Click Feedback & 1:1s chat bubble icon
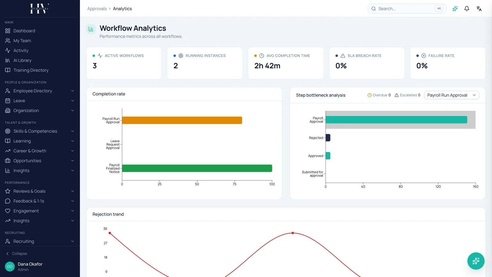 8,201
